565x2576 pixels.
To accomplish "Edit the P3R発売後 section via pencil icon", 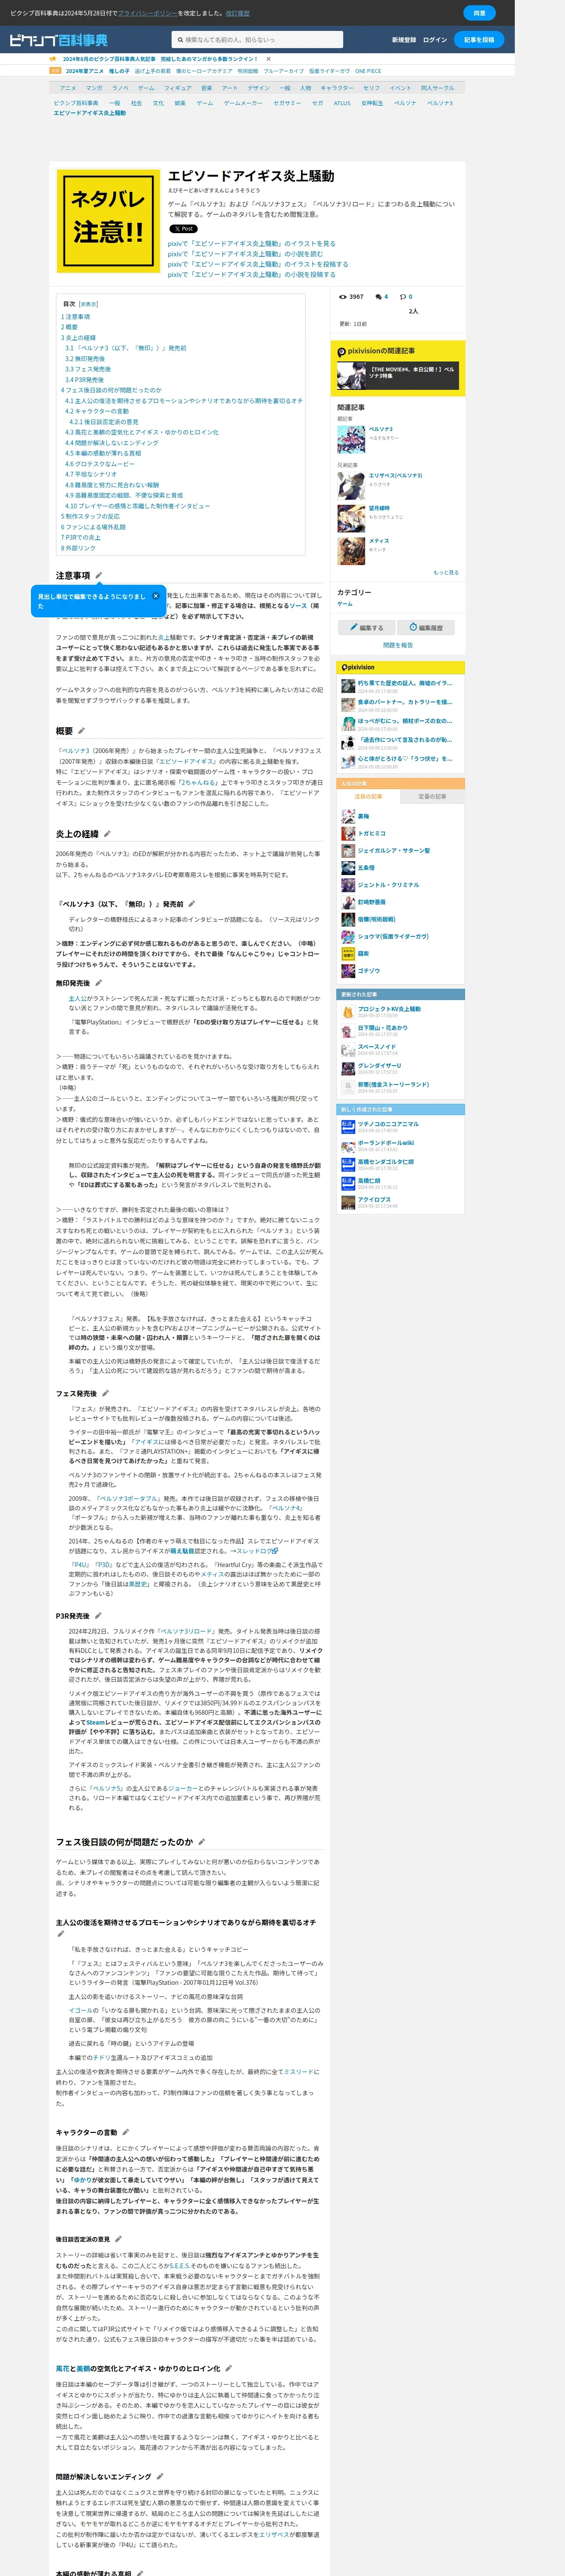I will click(98, 1616).
